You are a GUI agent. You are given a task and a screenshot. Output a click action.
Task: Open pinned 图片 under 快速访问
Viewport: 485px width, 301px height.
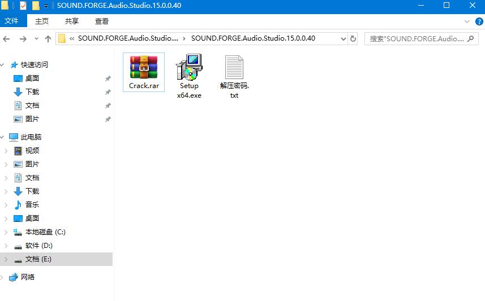[x=32, y=119]
